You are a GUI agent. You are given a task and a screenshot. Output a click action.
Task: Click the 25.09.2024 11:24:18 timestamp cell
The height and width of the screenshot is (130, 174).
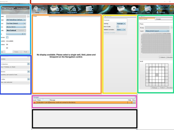43,102
